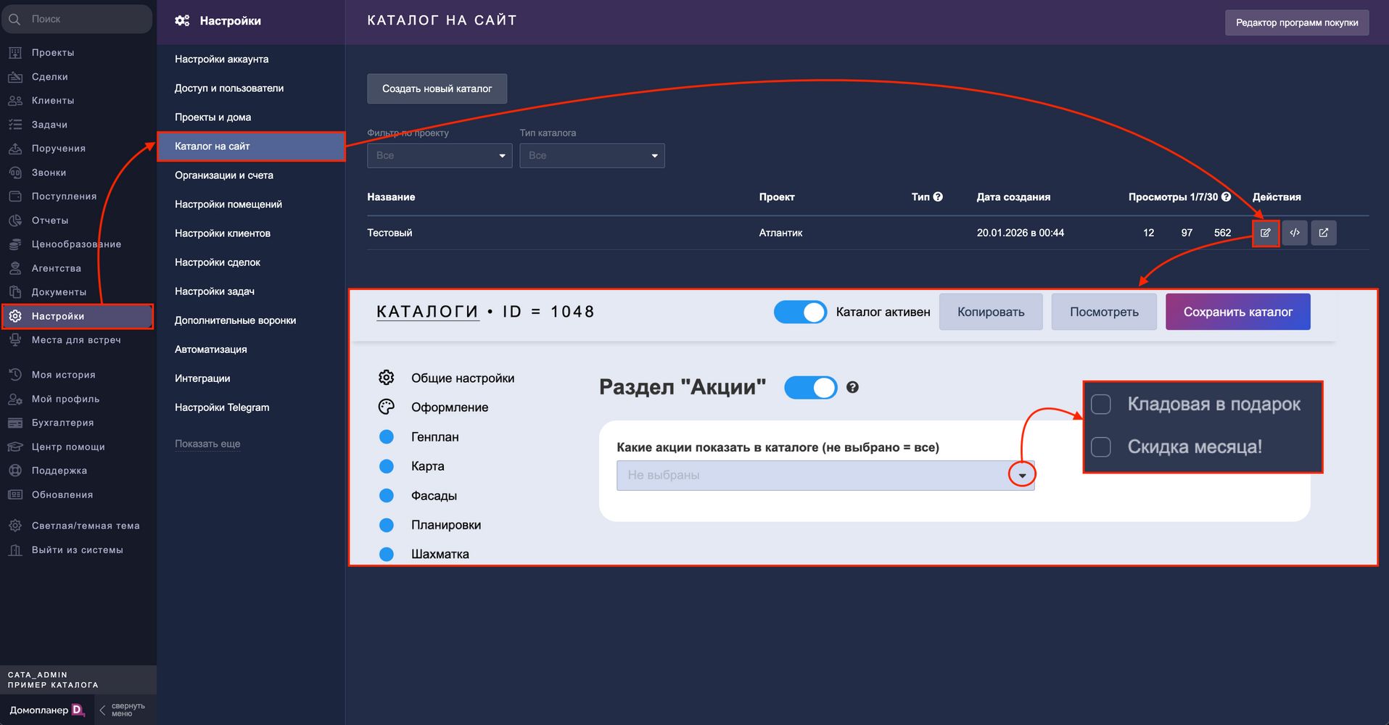Click the Звонки (Calls) headset icon

(x=15, y=172)
